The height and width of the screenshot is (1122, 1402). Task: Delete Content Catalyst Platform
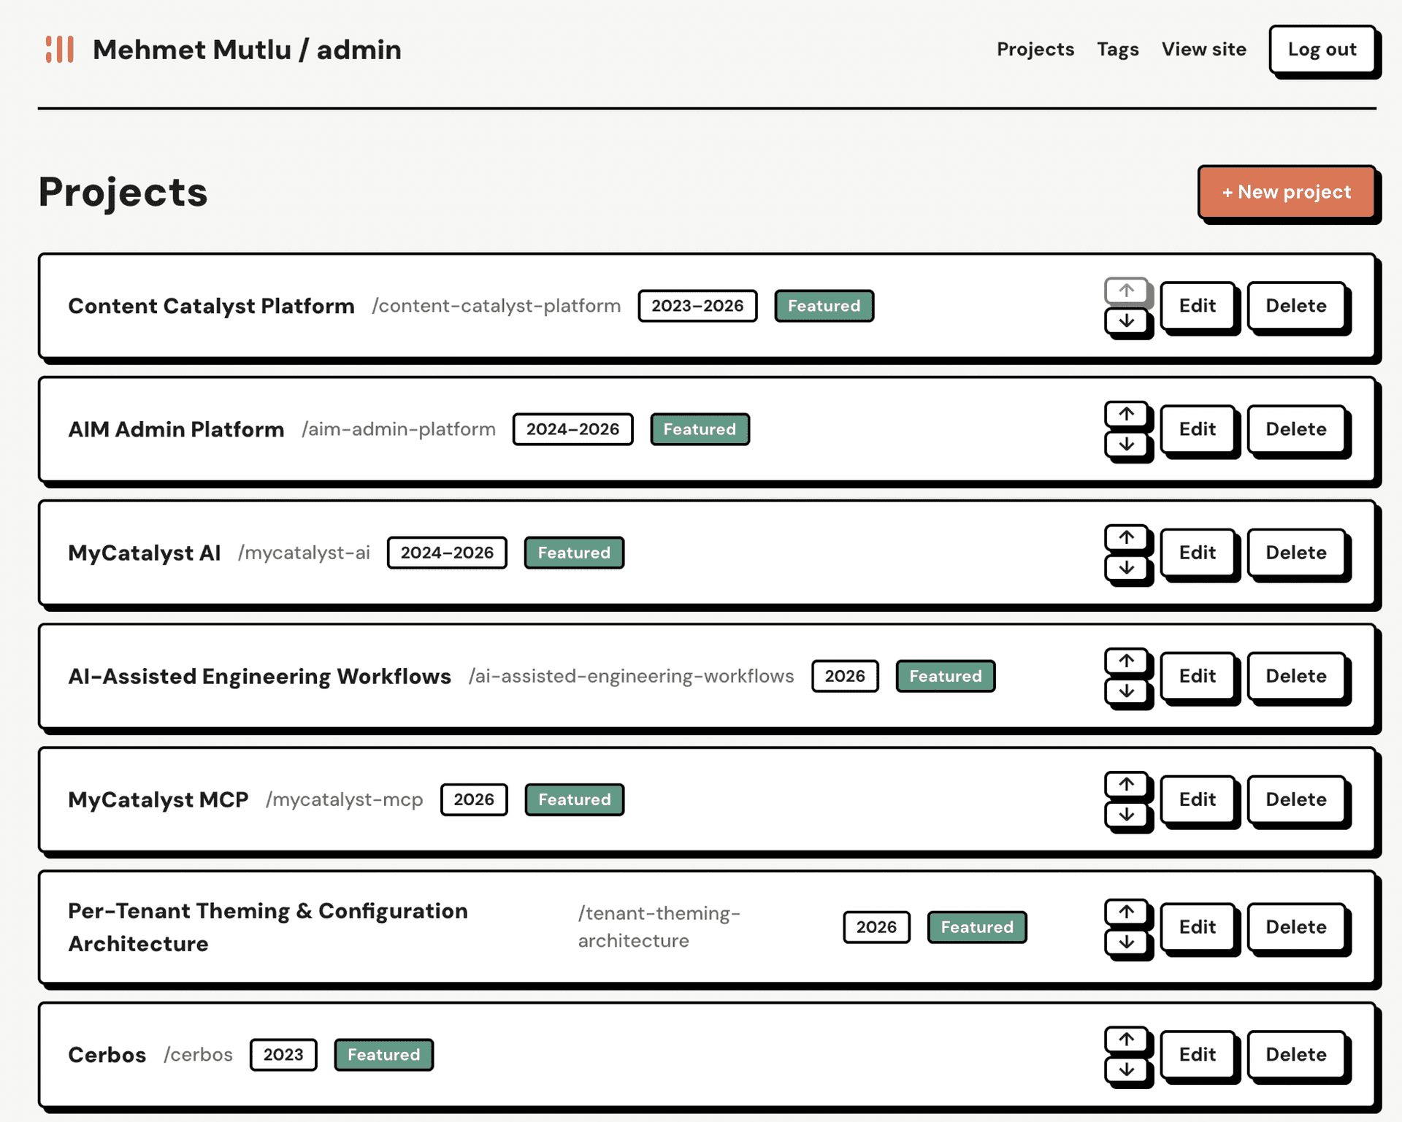(1296, 306)
